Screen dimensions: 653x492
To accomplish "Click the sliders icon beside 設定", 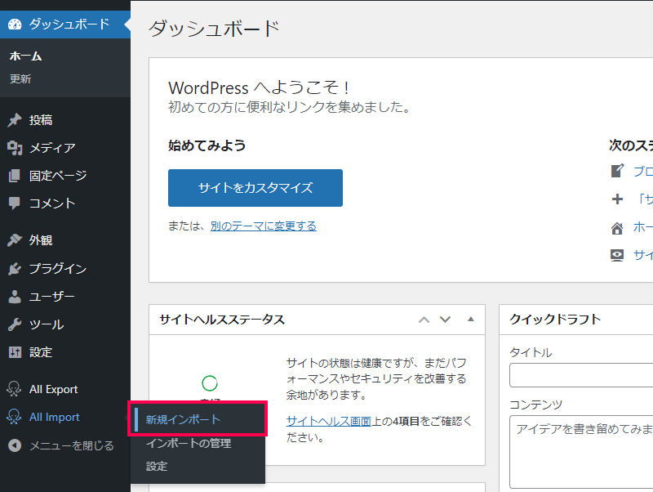I will point(15,352).
